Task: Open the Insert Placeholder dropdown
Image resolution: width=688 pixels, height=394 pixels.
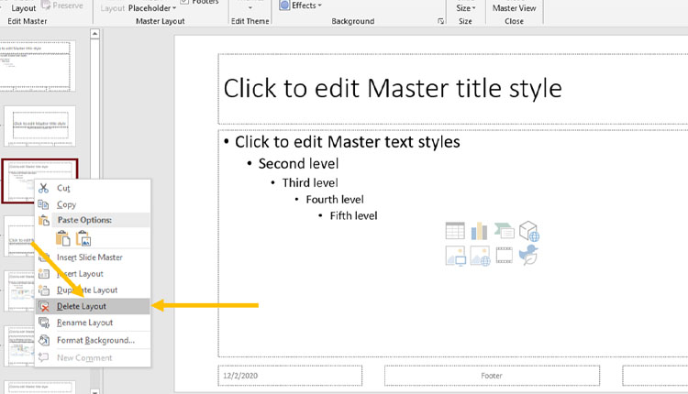Action: [x=152, y=8]
